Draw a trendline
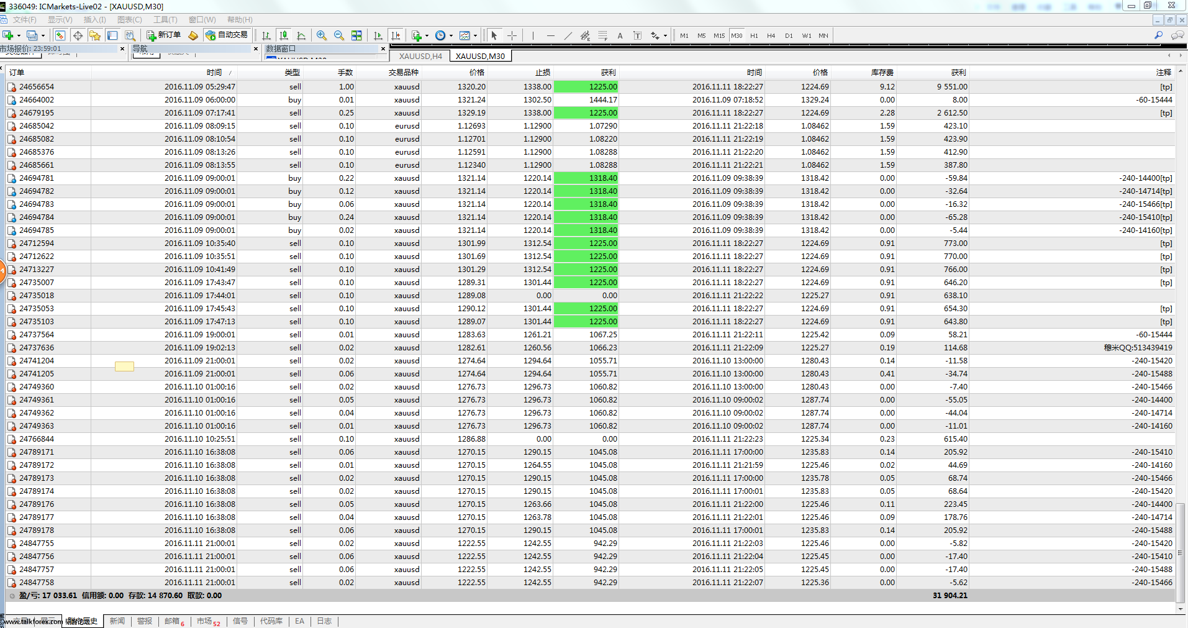The image size is (1188, 628). click(x=568, y=35)
